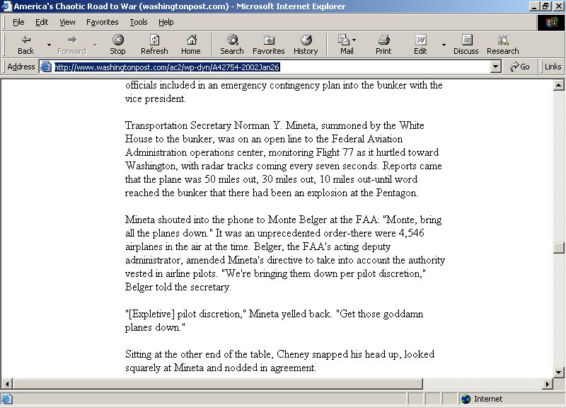
Task: Open the Address bar URL dropdown
Action: [x=495, y=67]
